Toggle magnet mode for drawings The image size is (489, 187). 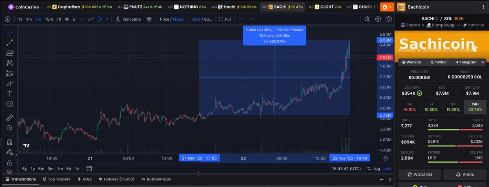[10, 142]
